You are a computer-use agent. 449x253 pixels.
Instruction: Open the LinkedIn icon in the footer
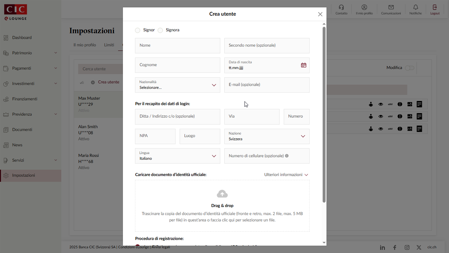coord(382,247)
